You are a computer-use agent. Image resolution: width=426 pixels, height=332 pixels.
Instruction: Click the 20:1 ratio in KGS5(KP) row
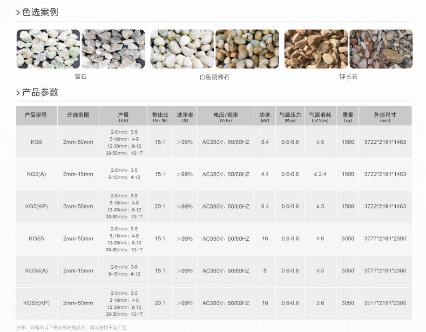point(160,303)
